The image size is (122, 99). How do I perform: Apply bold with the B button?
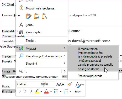click(19, 91)
